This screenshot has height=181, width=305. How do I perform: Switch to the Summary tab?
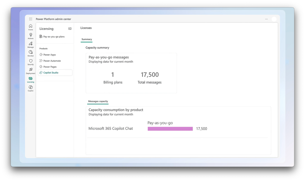87,39
